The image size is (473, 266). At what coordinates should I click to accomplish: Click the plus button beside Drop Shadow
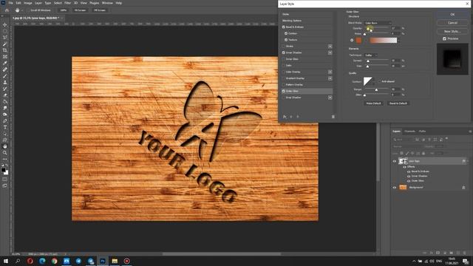click(330, 98)
